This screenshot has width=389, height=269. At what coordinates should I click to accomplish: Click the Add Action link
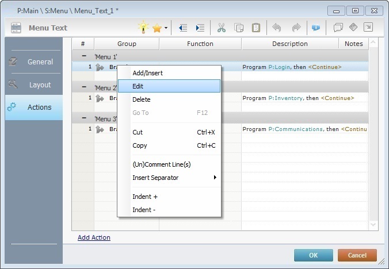pos(94,237)
